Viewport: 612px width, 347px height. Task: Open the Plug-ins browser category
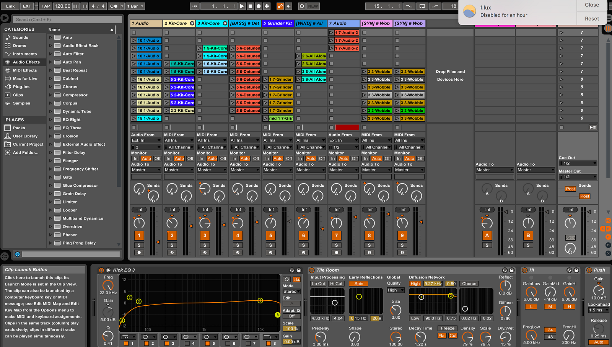tap(21, 87)
